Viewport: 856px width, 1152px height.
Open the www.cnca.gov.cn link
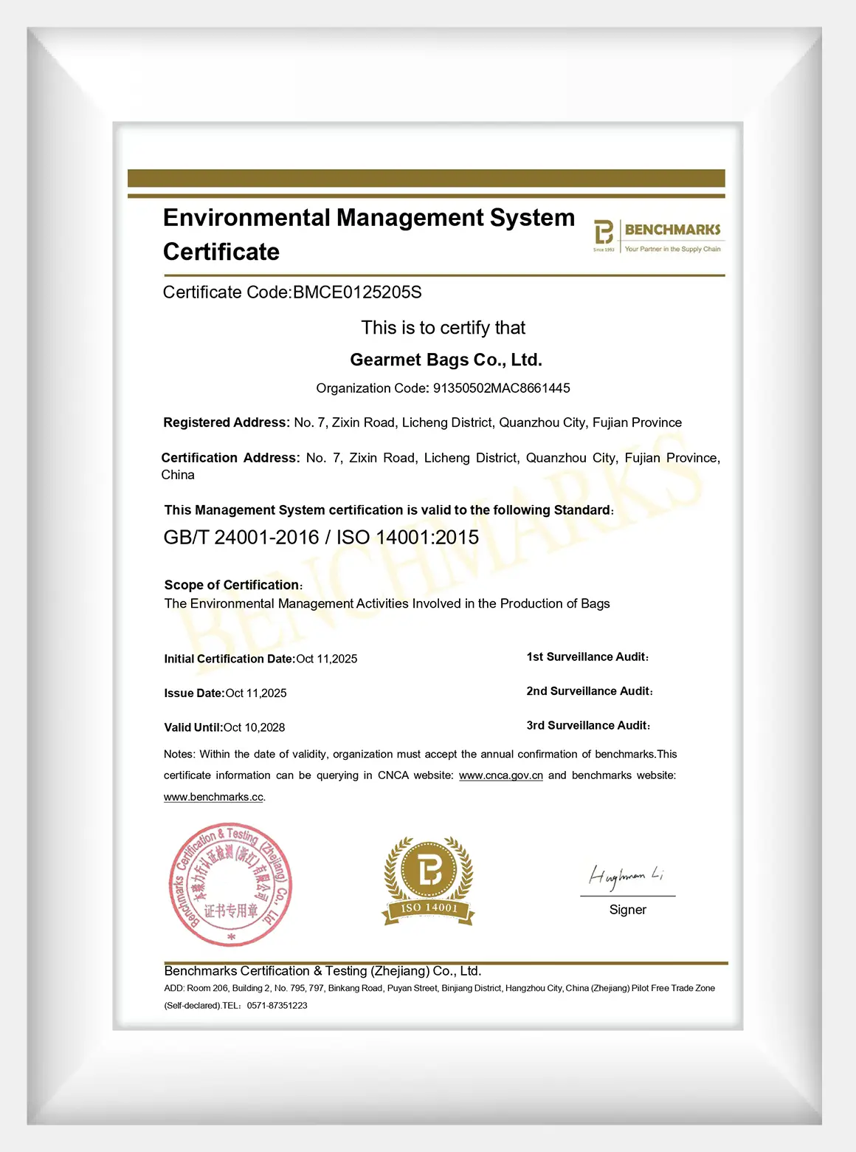(x=501, y=775)
